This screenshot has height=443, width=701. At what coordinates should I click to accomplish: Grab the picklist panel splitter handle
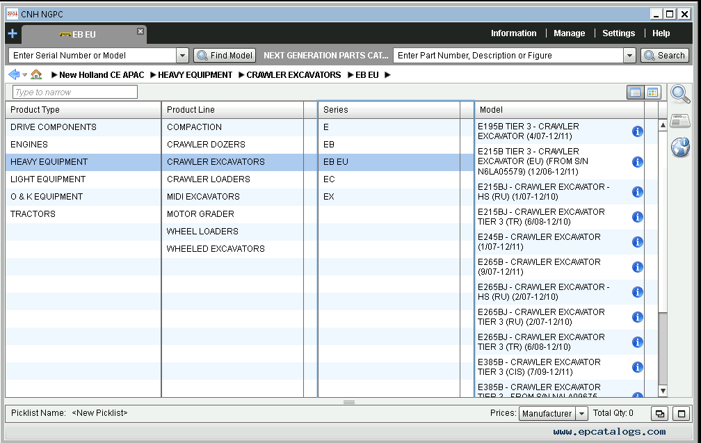349,403
